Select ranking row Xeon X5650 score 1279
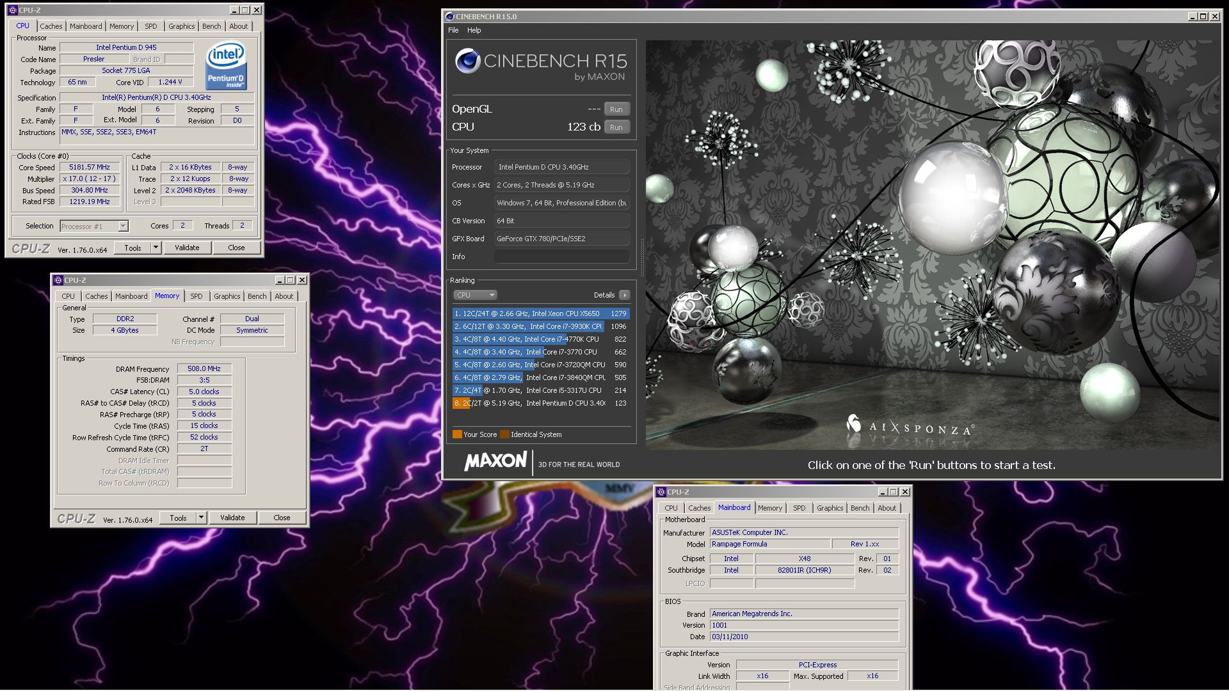 (541, 314)
